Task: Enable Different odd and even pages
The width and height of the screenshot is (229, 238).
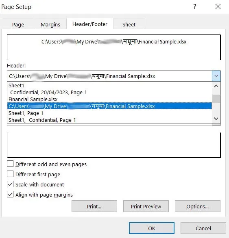Action: [10, 164]
